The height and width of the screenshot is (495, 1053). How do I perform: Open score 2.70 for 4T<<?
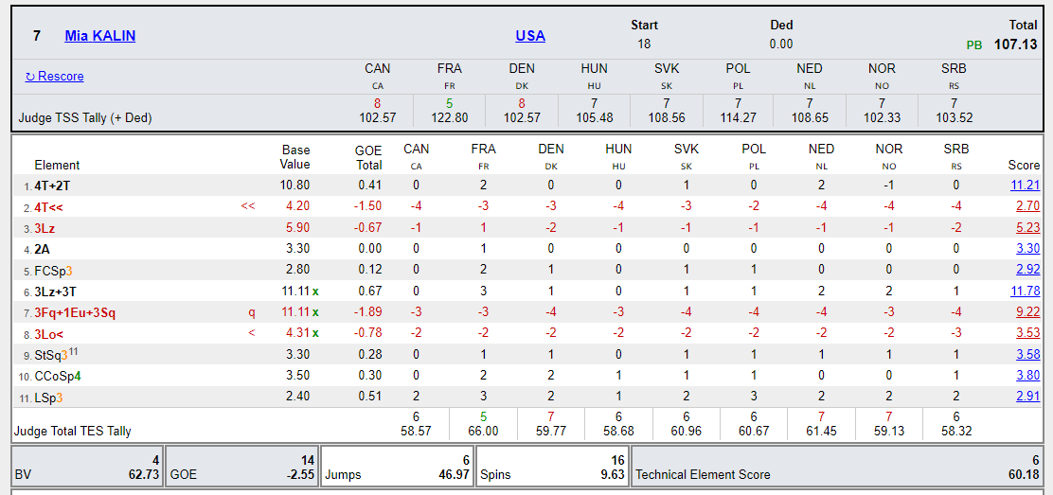pyautogui.click(x=1026, y=206)
